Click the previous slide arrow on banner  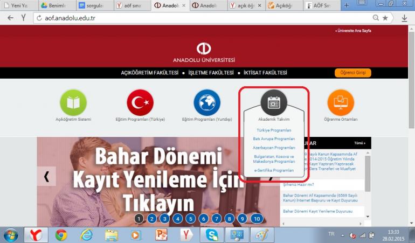[x=46, y=176]
